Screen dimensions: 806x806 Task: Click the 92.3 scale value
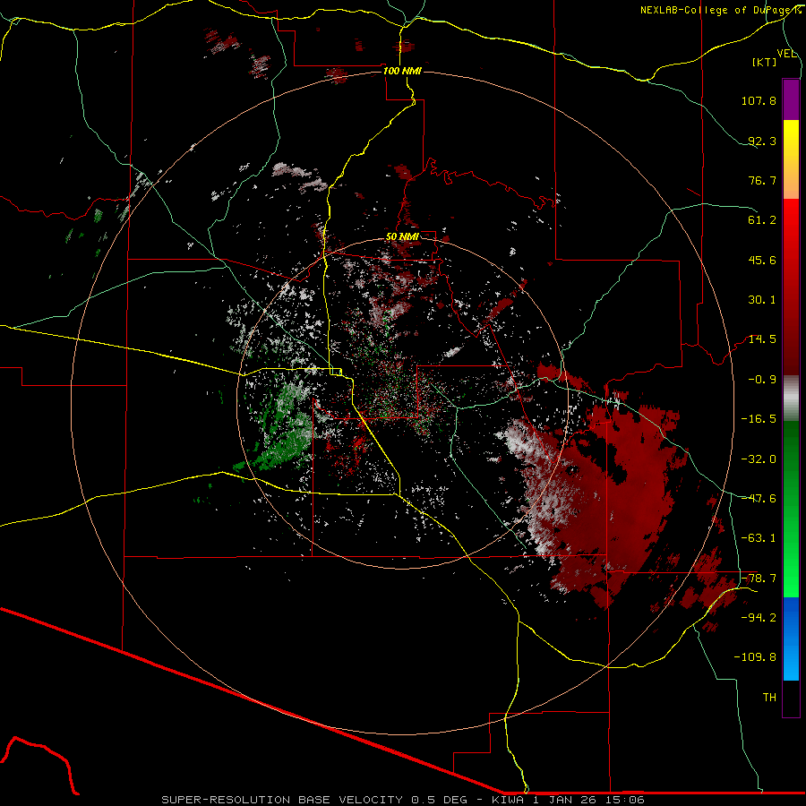click(x=762, y=141)
